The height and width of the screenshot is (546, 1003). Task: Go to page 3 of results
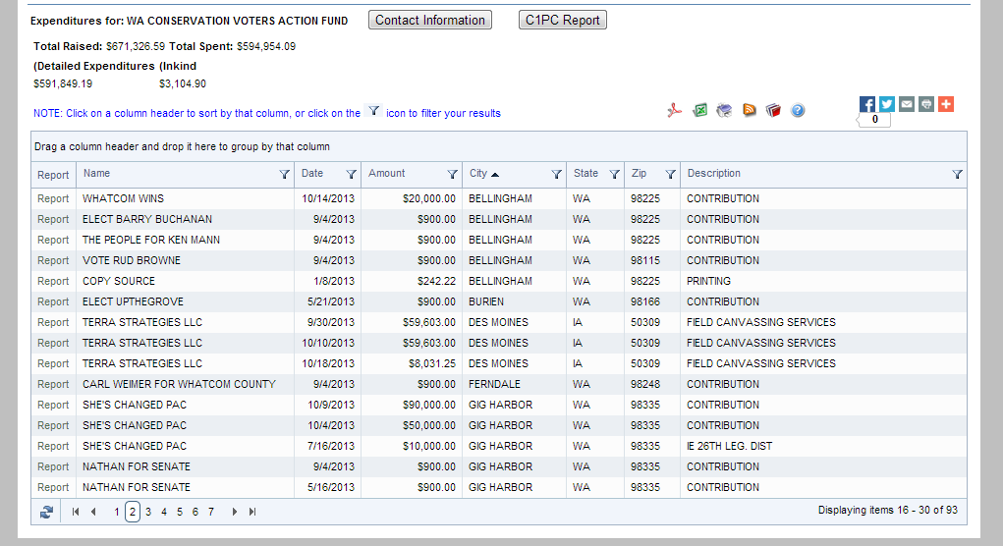click(148, 512)
